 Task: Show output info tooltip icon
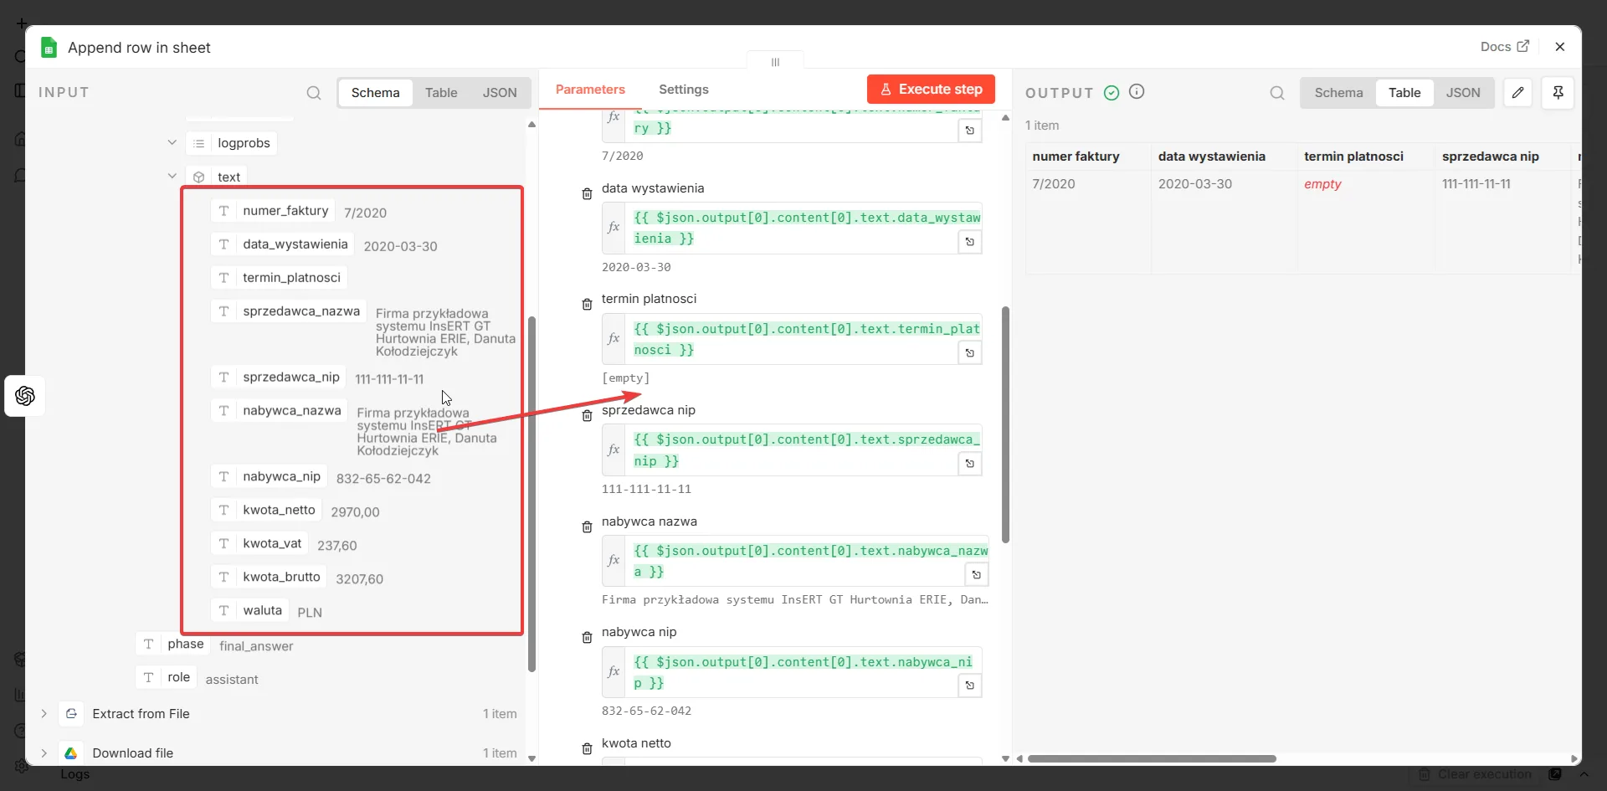1137,92
